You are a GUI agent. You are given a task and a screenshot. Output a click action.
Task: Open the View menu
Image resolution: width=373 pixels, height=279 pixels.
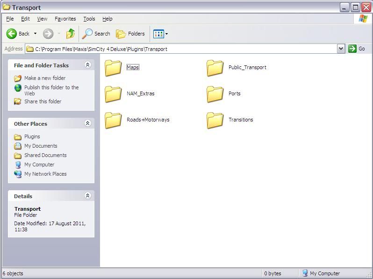[x=42, y=19]
